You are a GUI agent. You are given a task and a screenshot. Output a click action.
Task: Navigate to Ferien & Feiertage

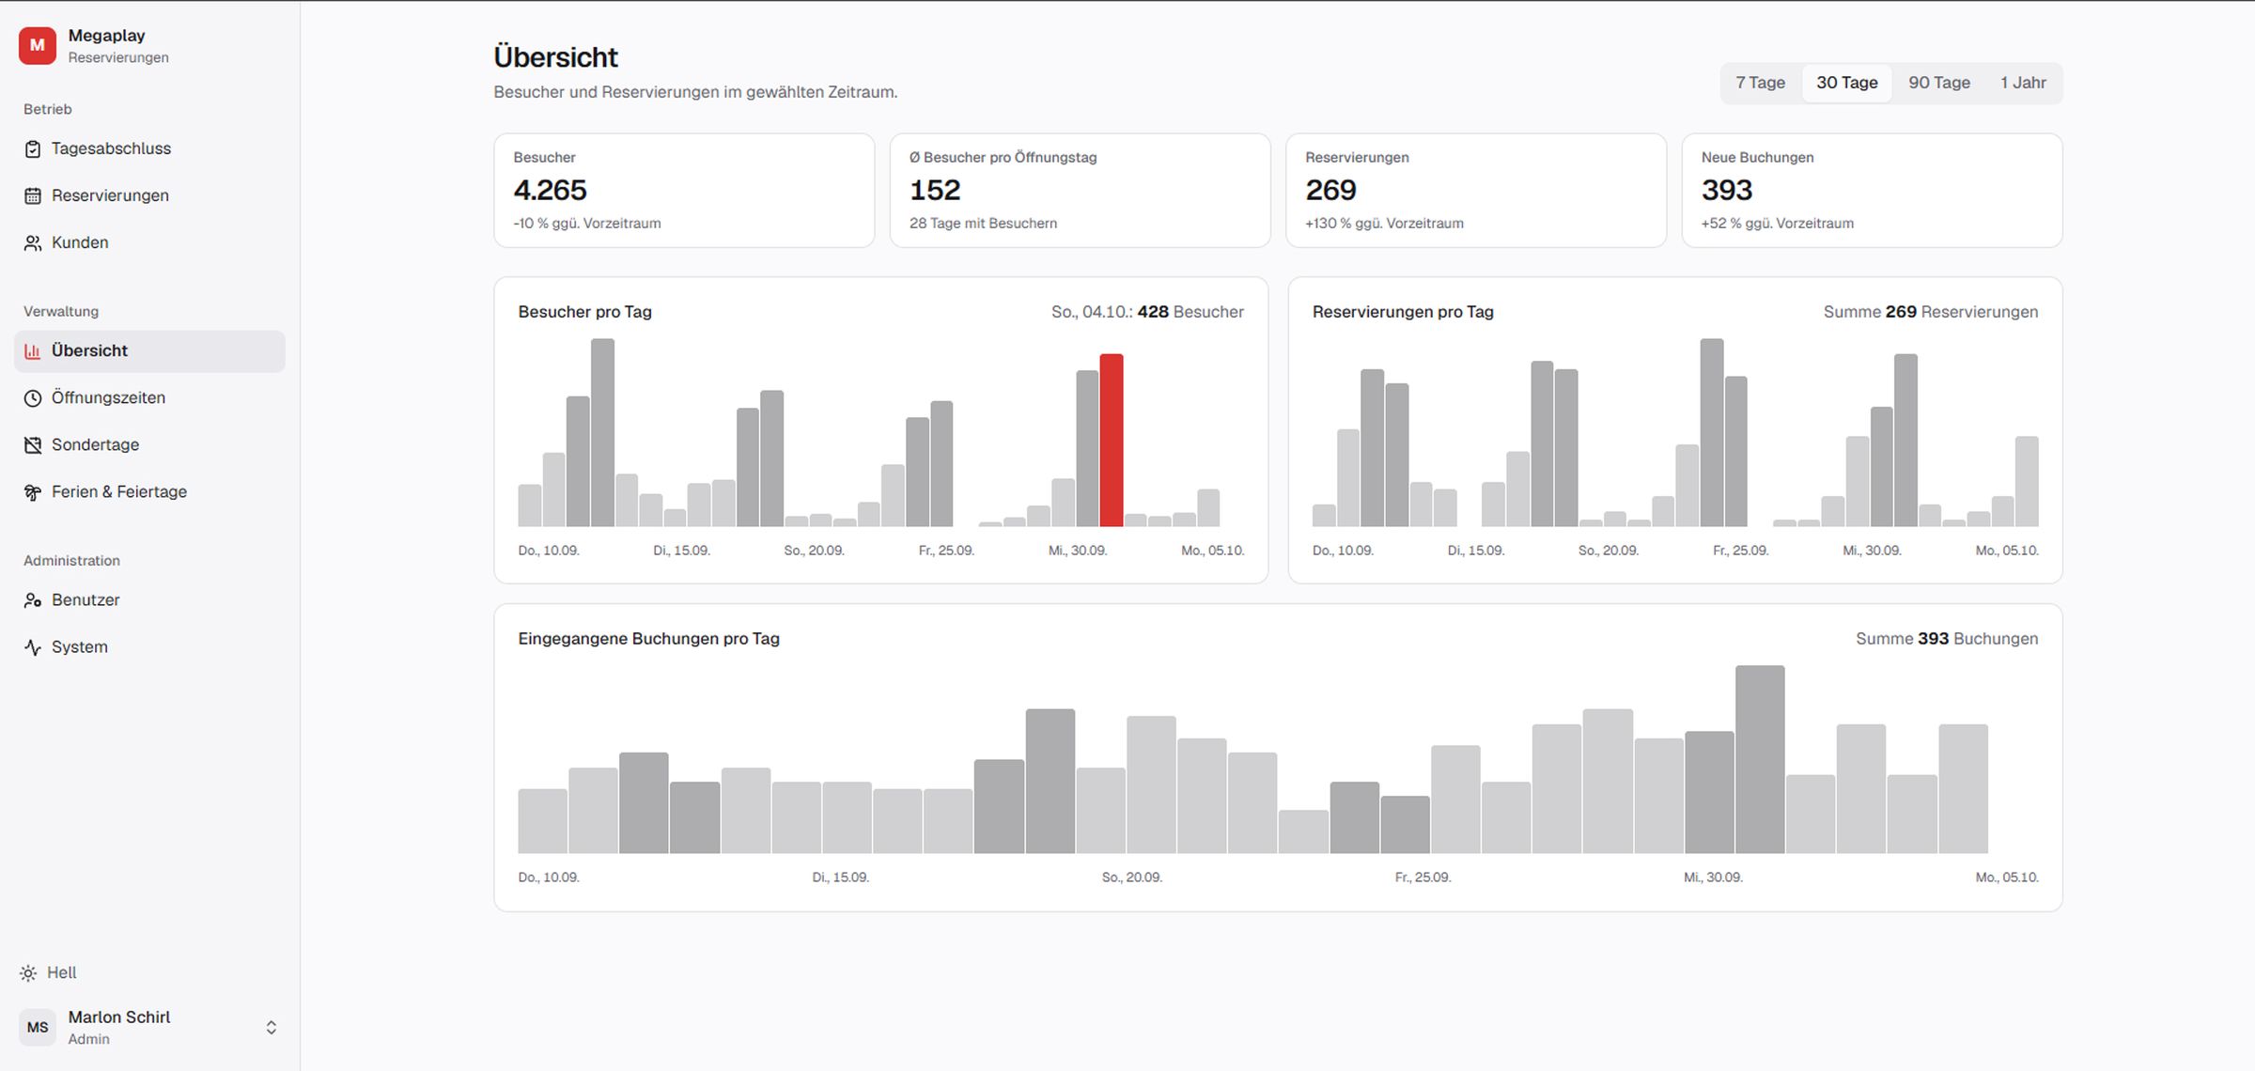(x=149, y=491)
